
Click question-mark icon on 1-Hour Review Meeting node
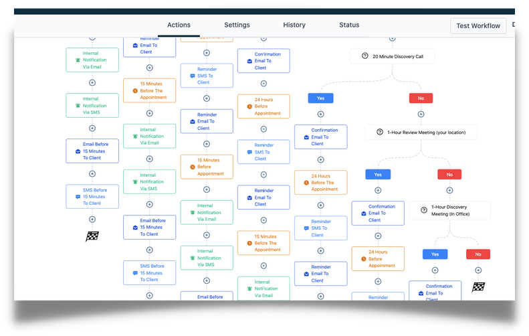coord(380,133)
